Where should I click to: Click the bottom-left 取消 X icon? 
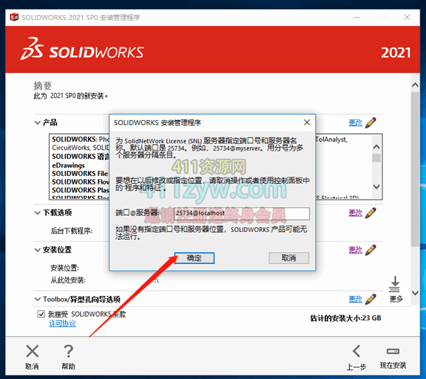coord(32,351)
